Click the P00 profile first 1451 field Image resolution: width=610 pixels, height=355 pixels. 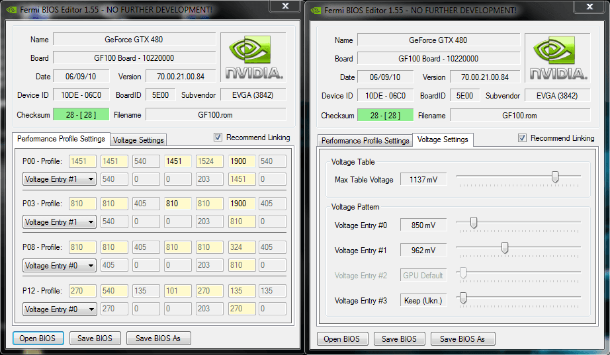(83, 161)
